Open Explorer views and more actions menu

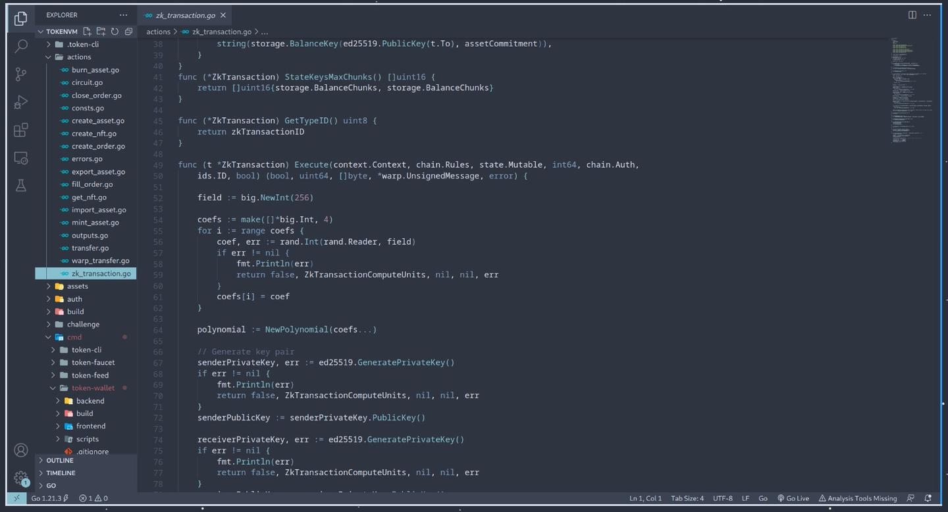124,14
